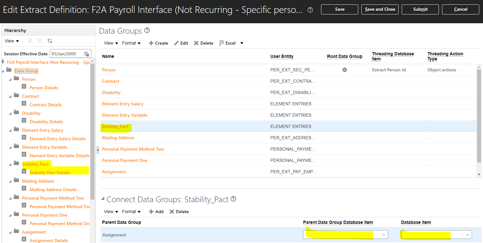
Task: Click Save and Close
Action: click(x=380, y=9)
